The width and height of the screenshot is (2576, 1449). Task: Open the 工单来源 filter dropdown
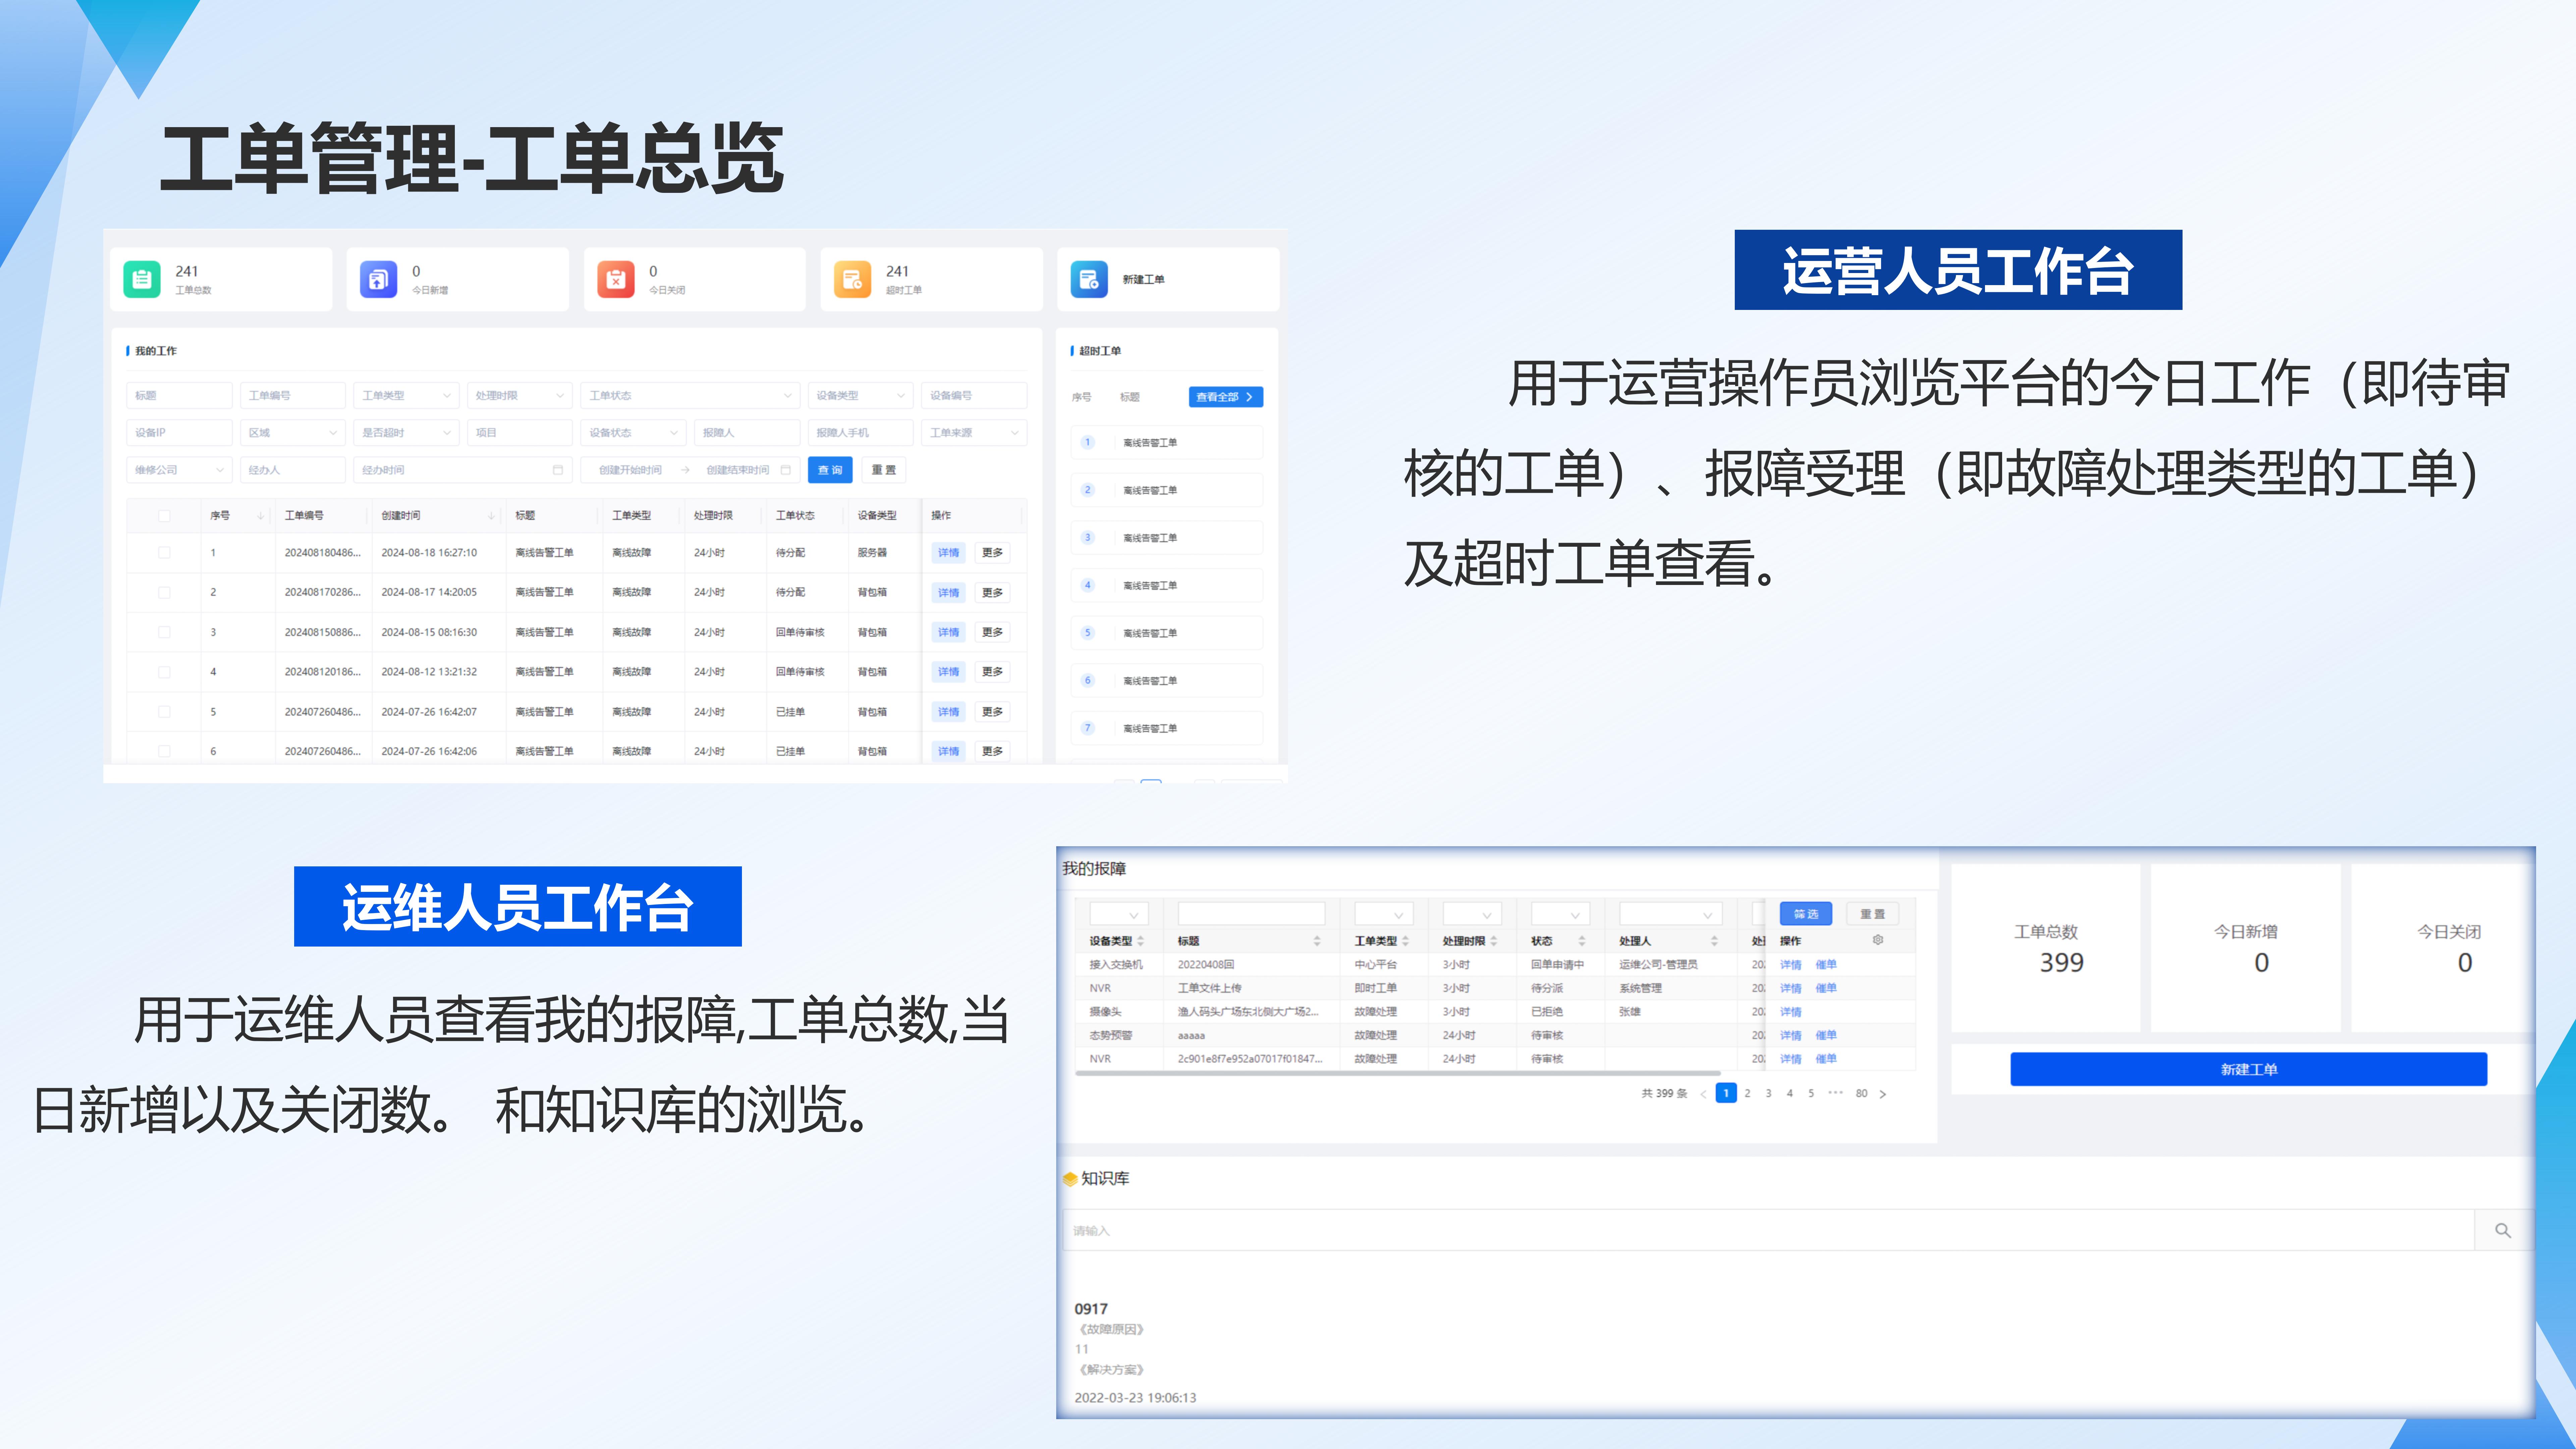974,433
